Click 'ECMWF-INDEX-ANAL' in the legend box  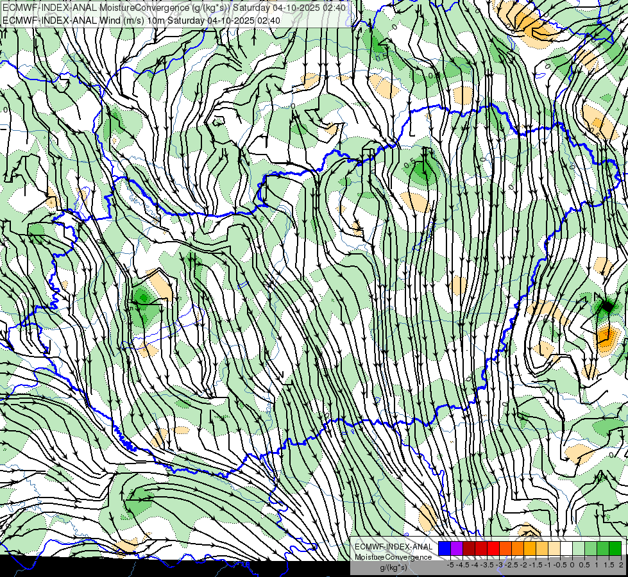[394, 547]
